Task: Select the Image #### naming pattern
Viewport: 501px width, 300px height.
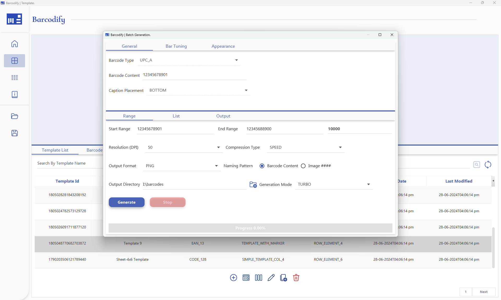Action: coord(303,166)
